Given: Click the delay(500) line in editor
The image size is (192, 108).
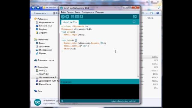Looking at the screenshot, I should (x=70, y=49).
